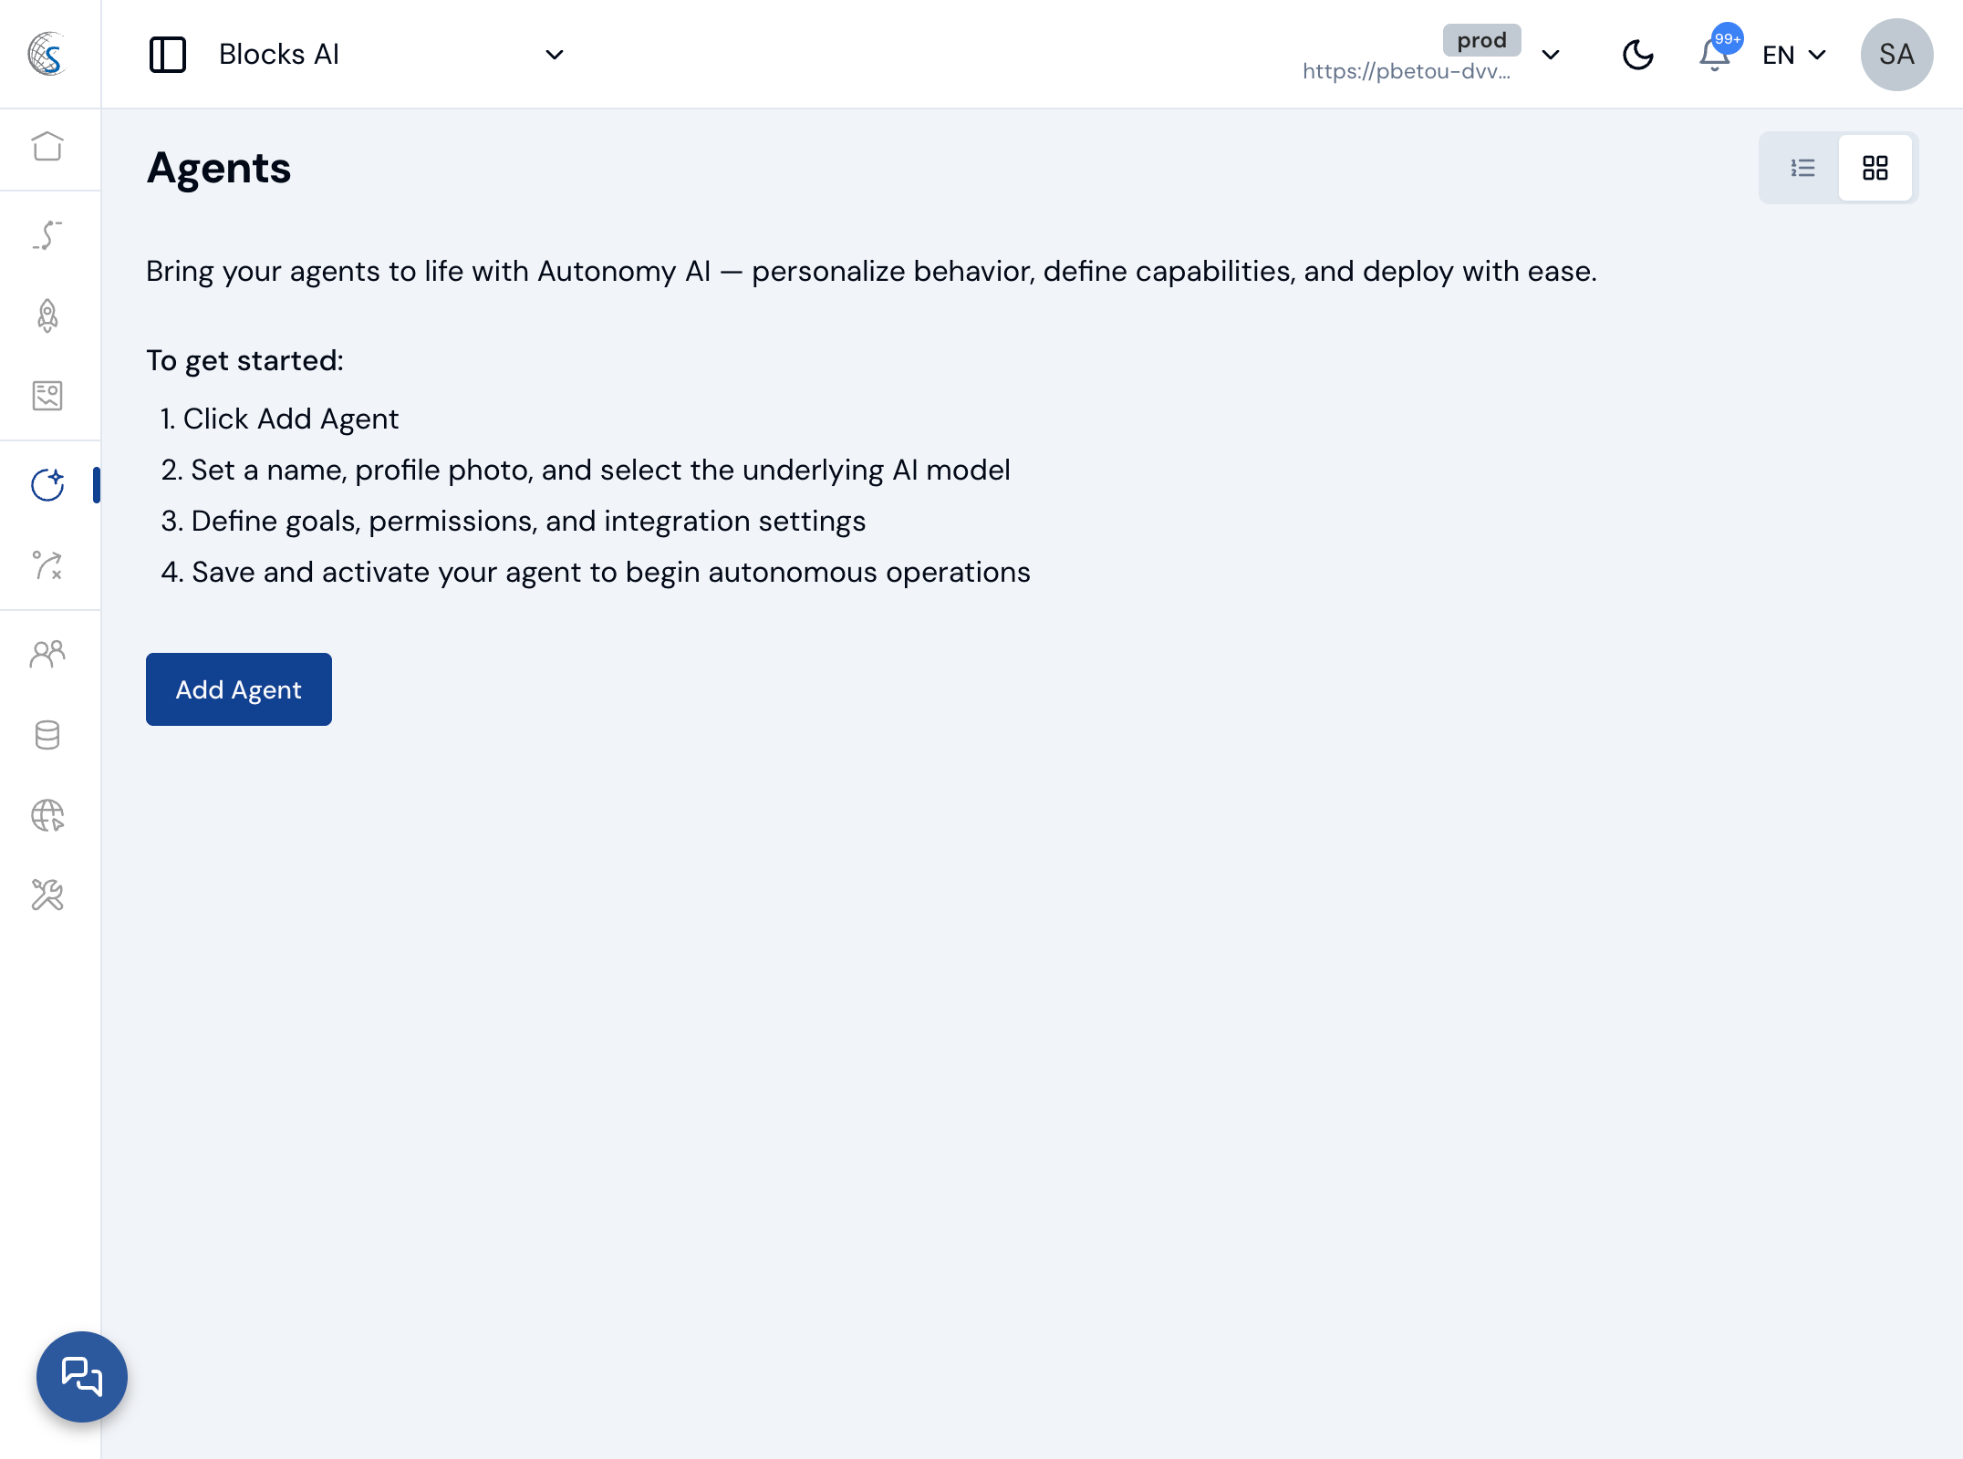Viewport: 1963px width, 1459px height.
Task: Switch to the grid view tab
Action: [1875, 168]
